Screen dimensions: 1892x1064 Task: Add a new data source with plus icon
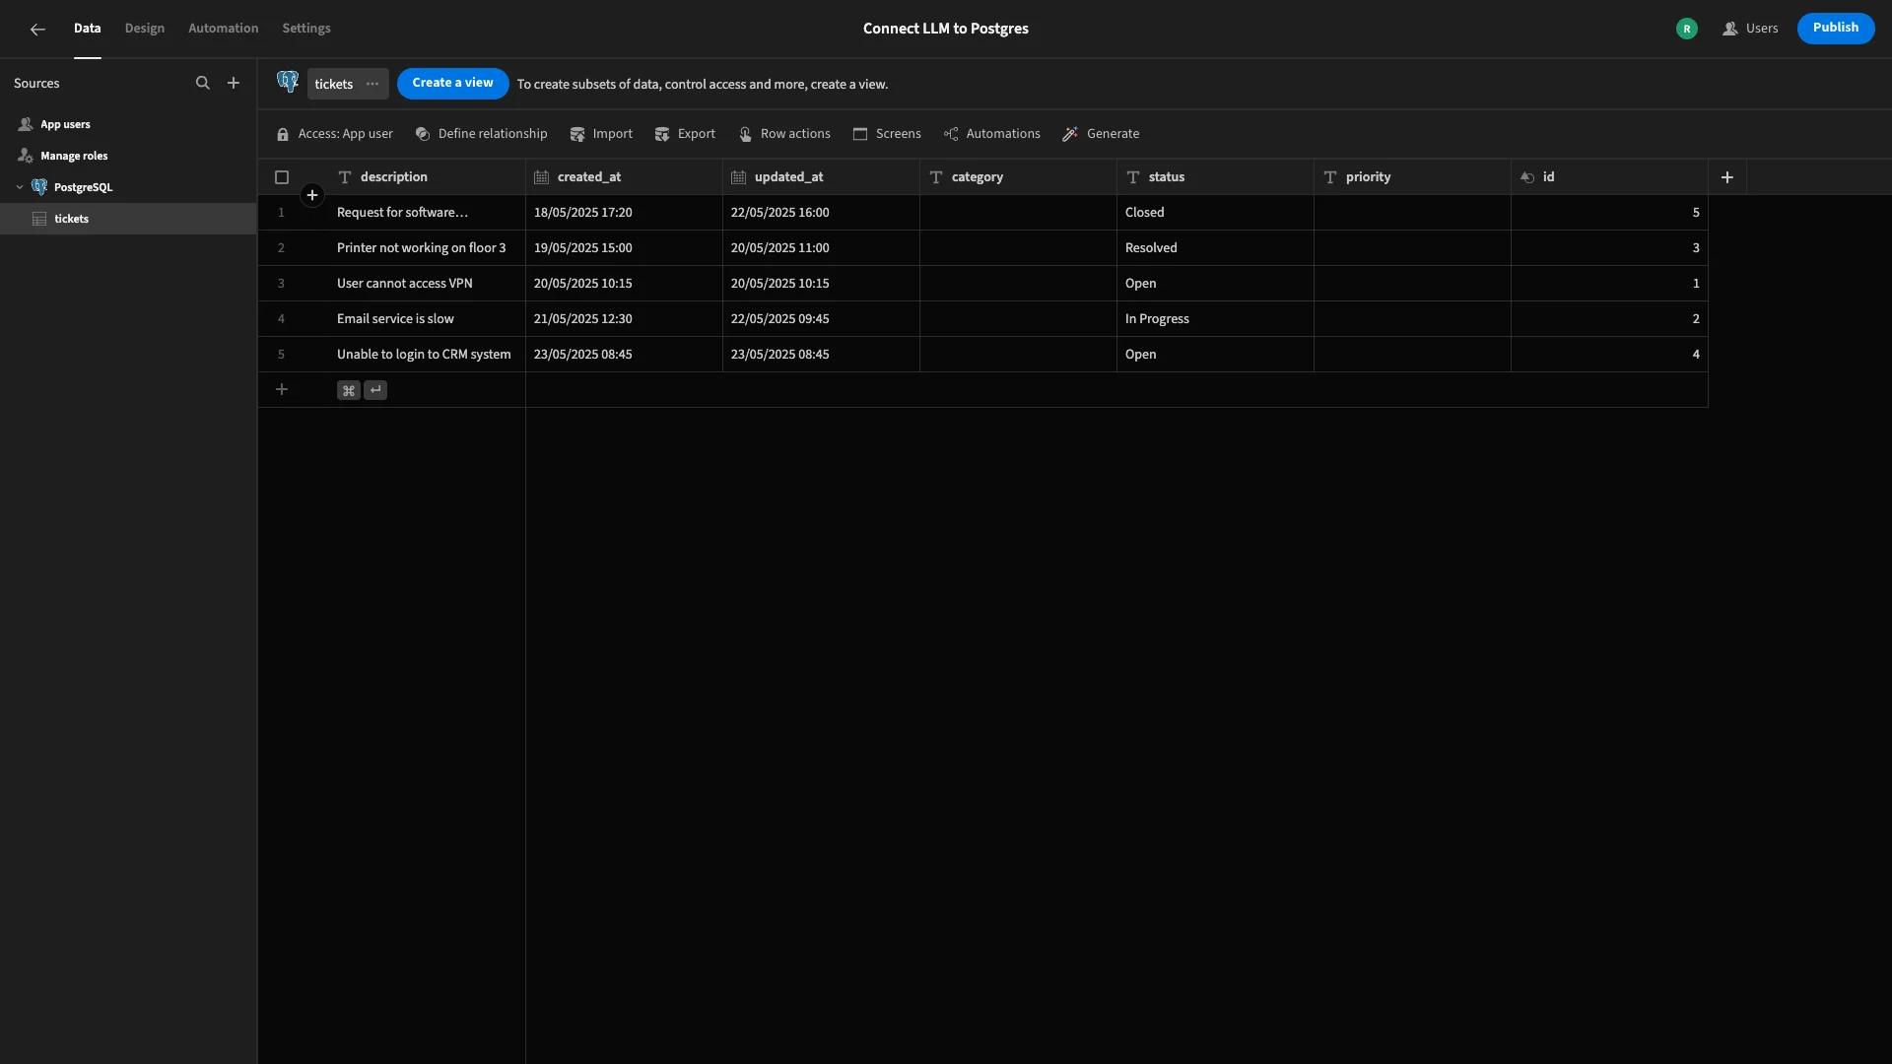234,84
